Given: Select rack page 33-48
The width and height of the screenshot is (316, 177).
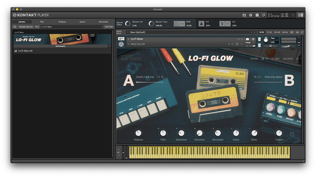Looking at the screenshot, I should pos(277,32).
